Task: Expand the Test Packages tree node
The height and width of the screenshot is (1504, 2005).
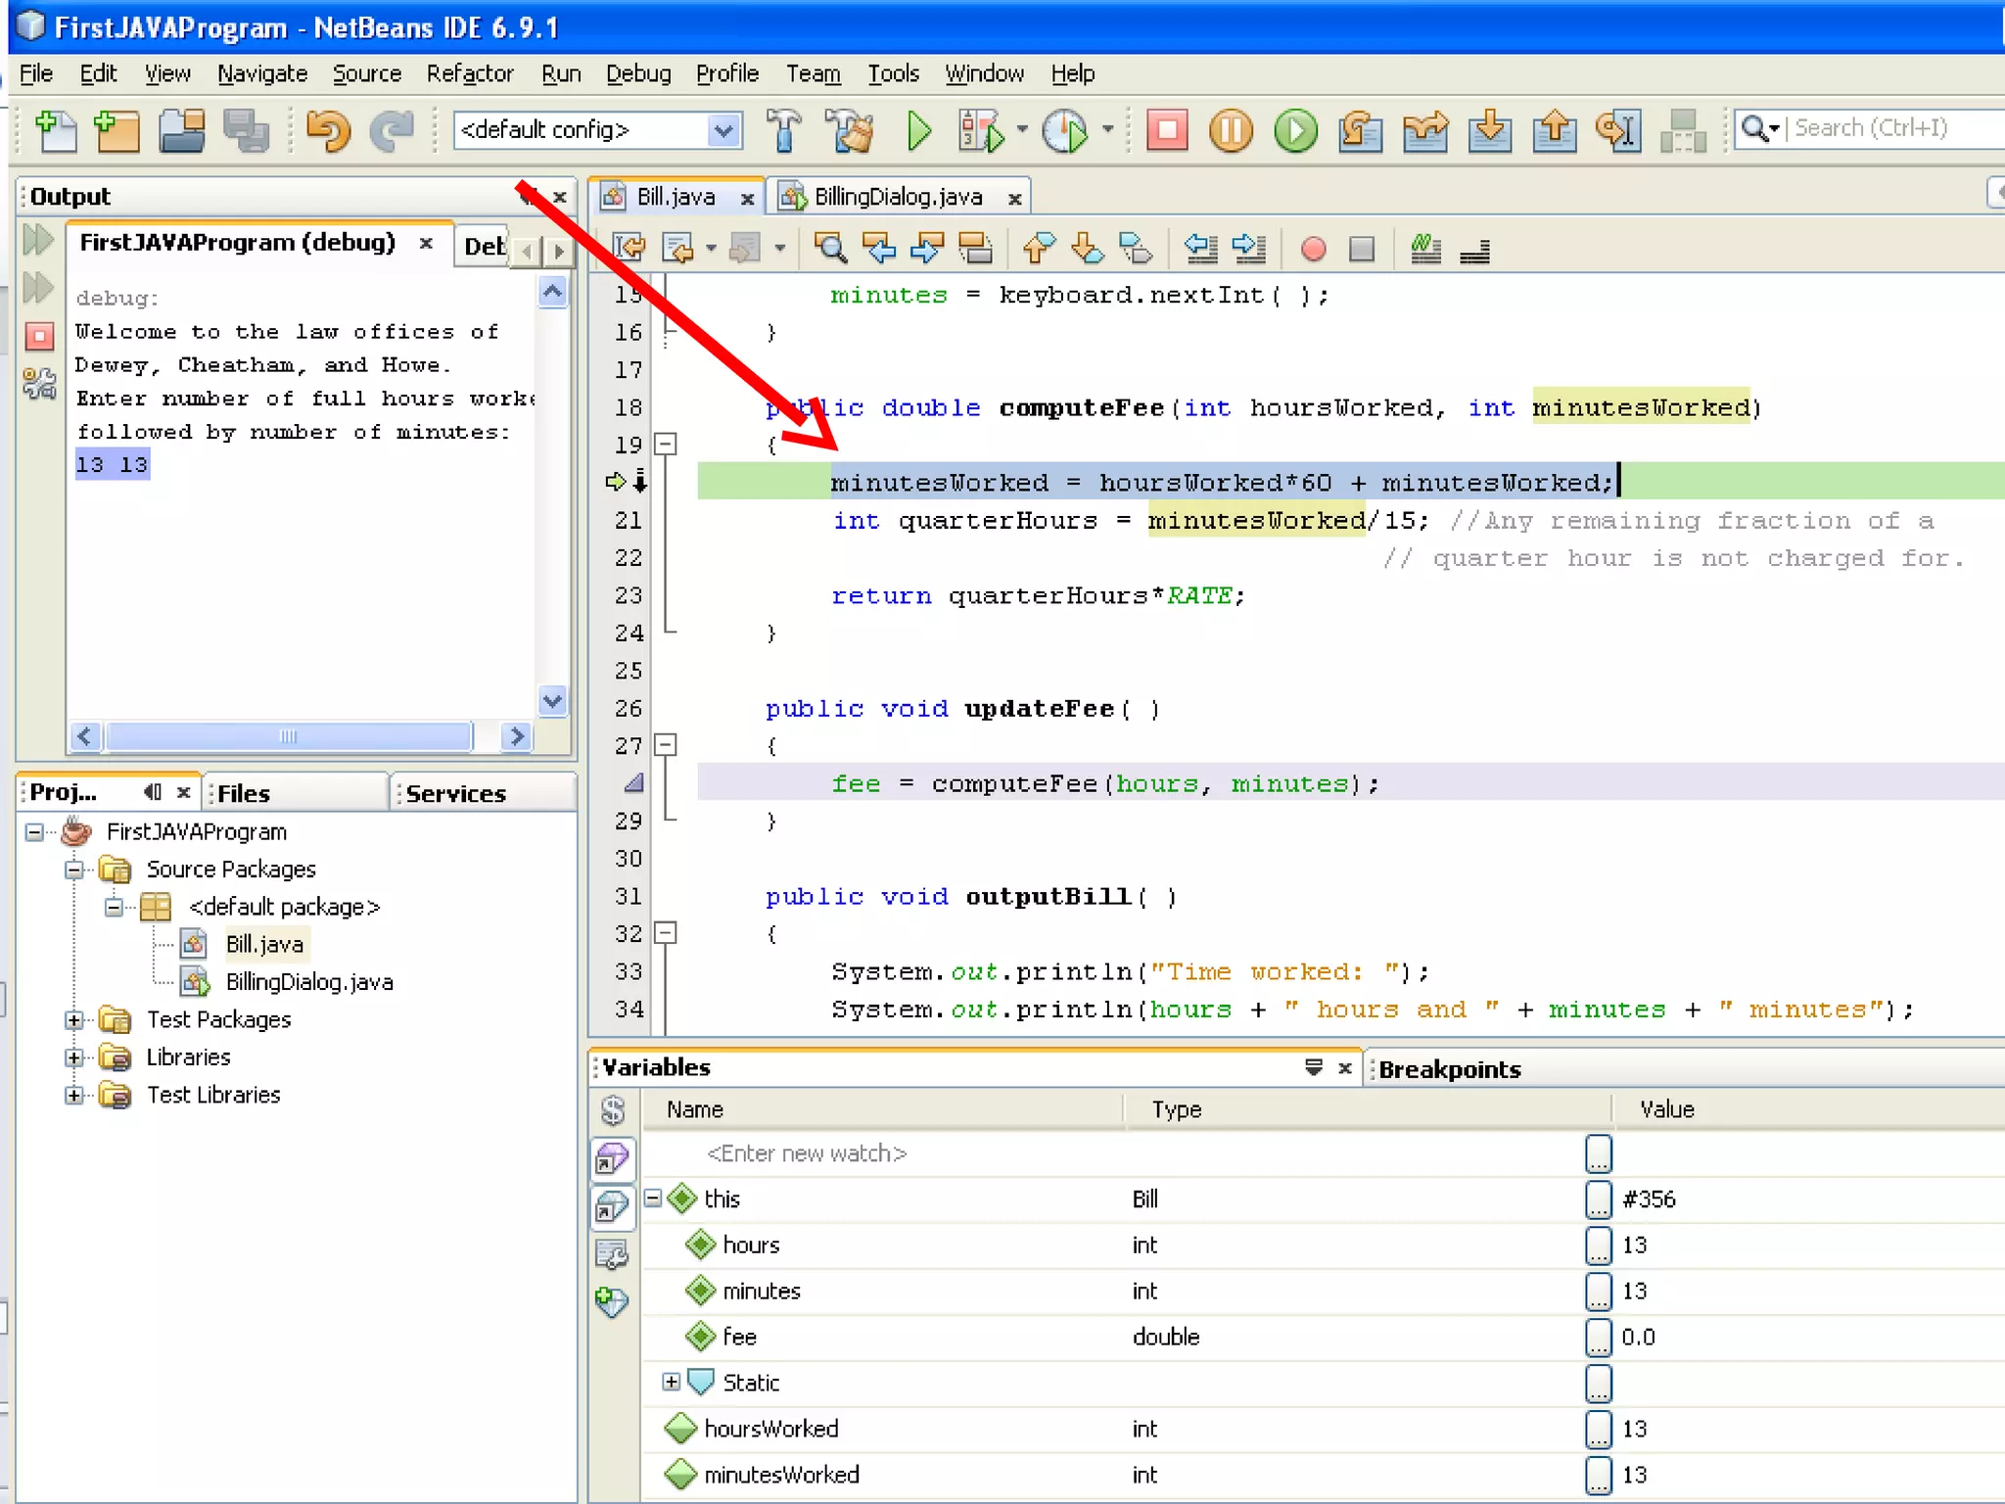Action: (x=74, y=1020)
